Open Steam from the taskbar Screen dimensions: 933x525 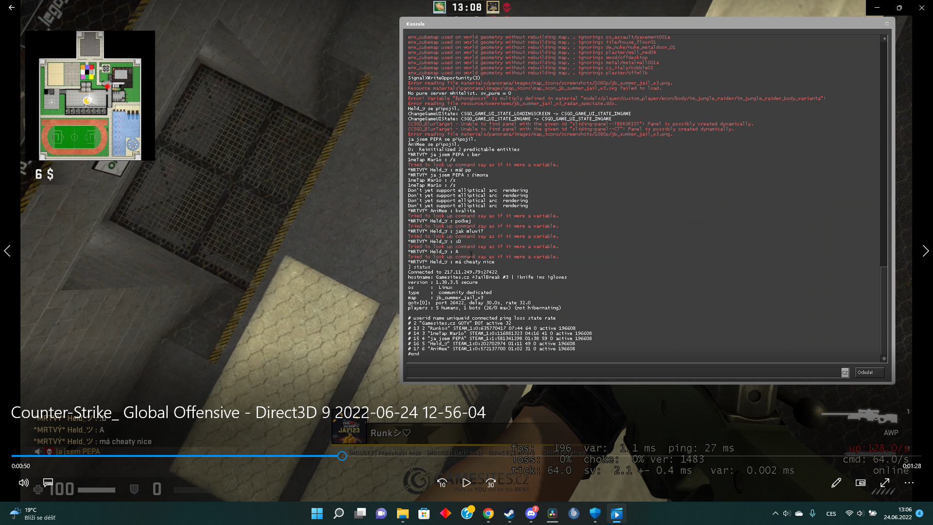509,513
